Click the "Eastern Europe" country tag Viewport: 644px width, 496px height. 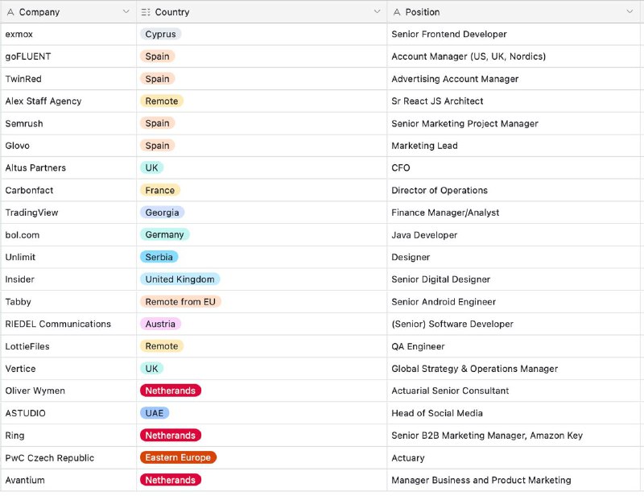point(178,458)
